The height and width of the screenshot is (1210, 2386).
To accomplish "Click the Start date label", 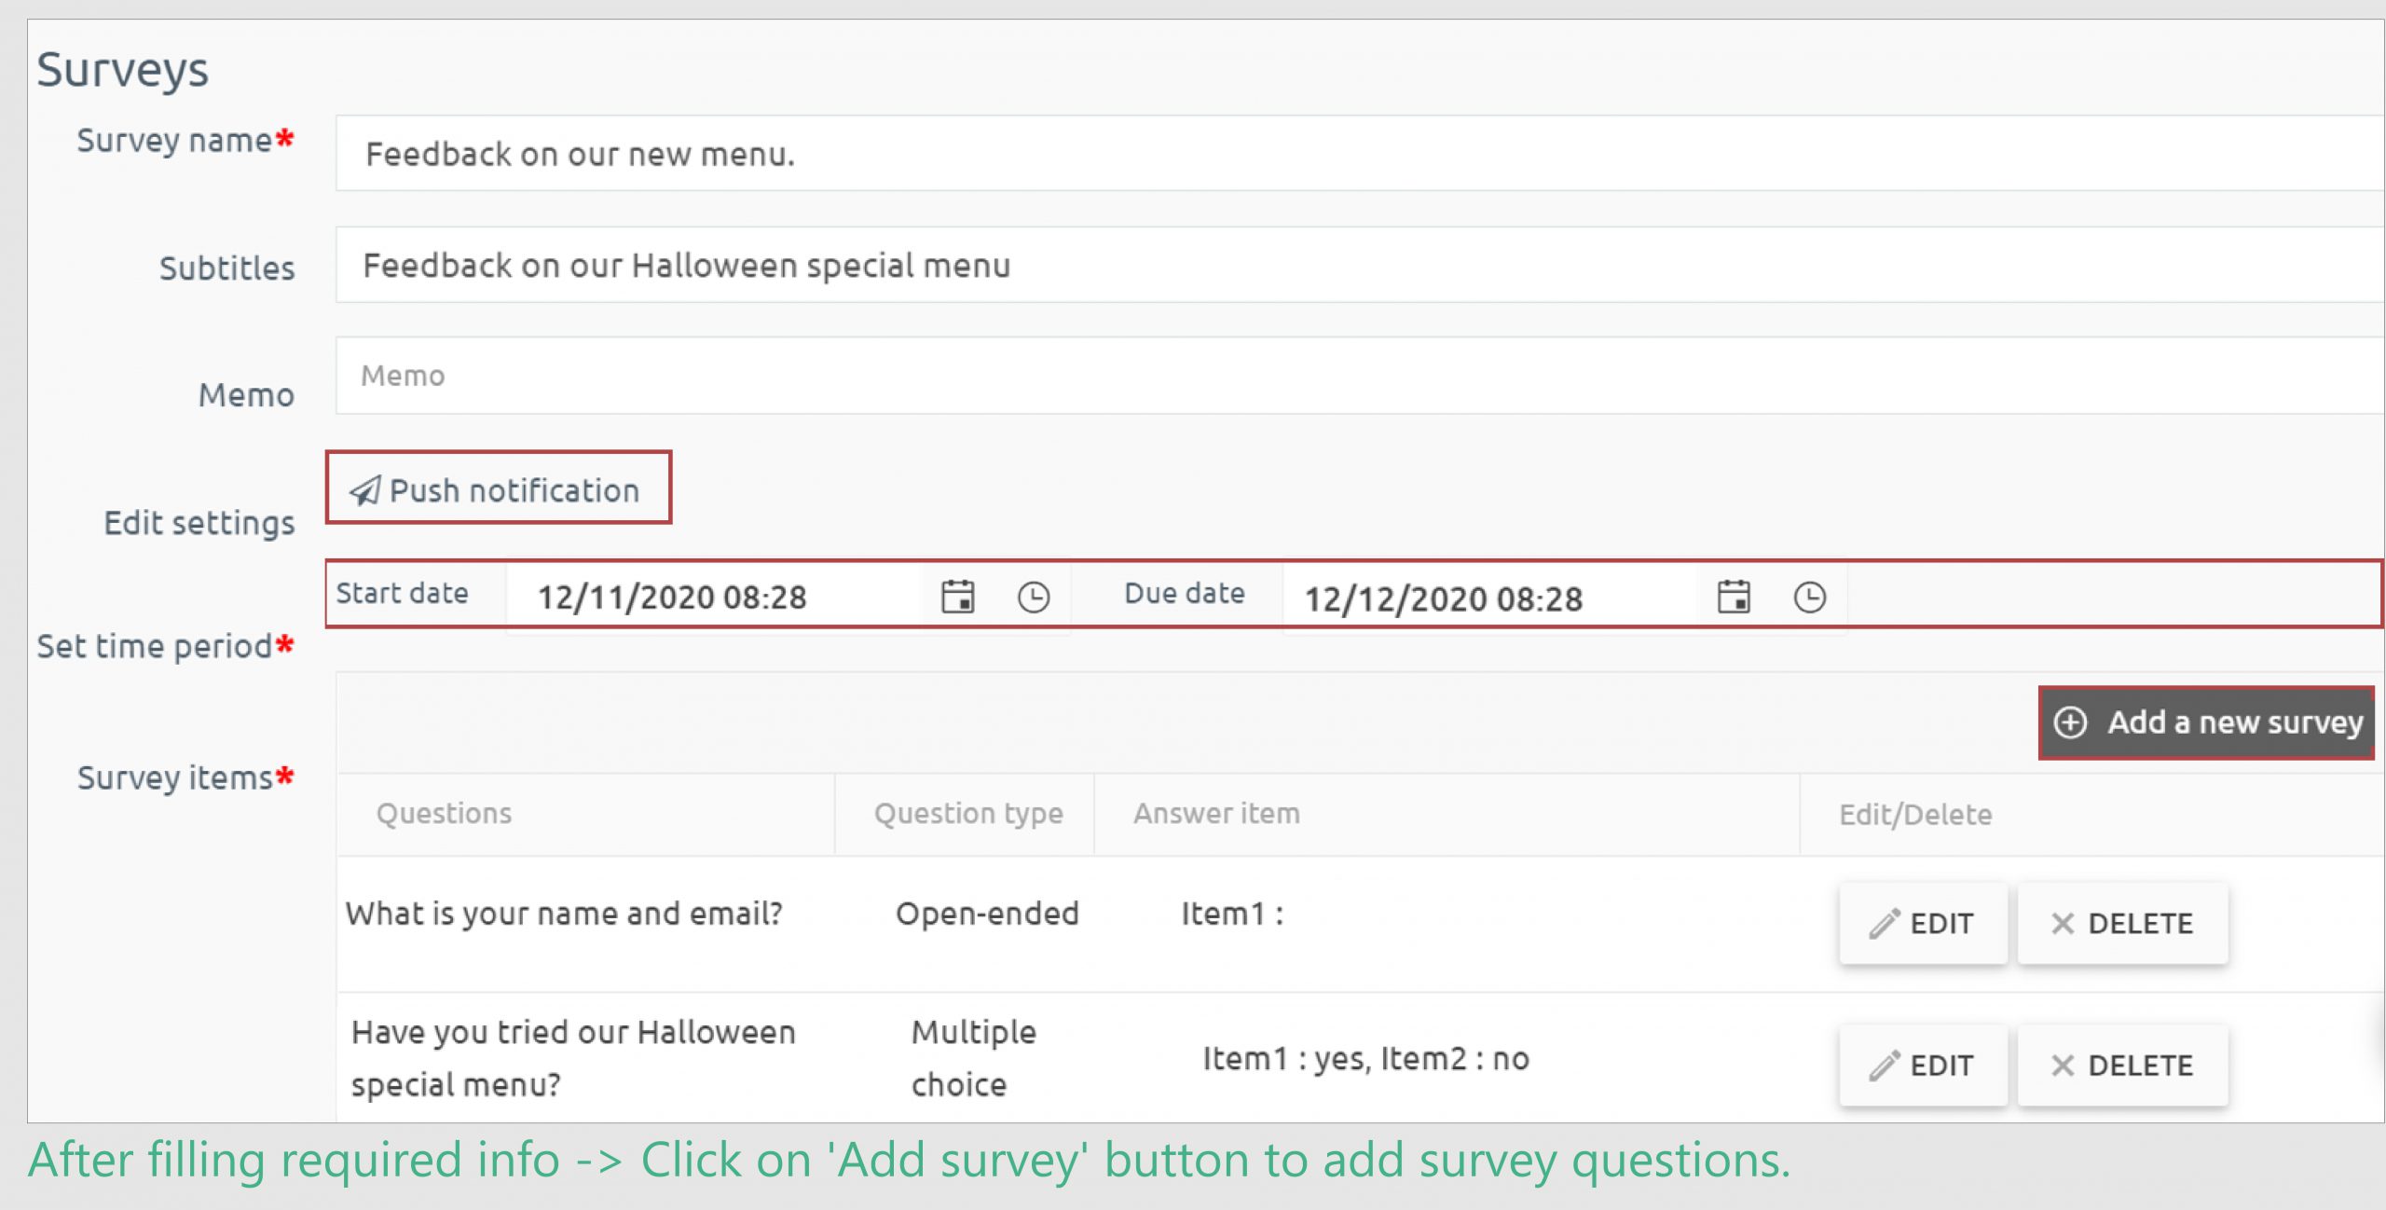I will (x=402, y=593).
